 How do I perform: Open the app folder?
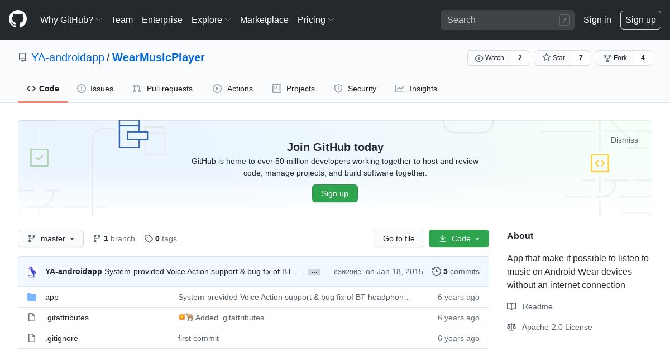tap(52, 297)
